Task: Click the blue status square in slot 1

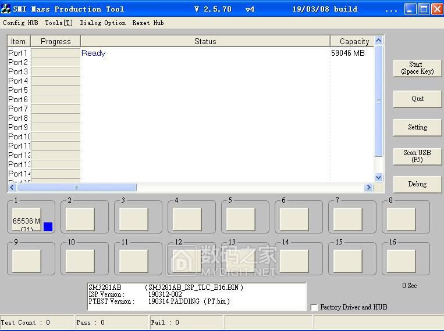Action: (x=48, y=226)
